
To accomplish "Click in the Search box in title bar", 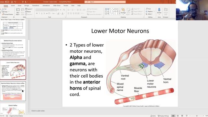I will (105, 2).
